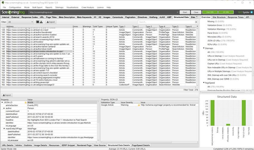Collapse the mainEntityOfPage node

coord(4,129)
